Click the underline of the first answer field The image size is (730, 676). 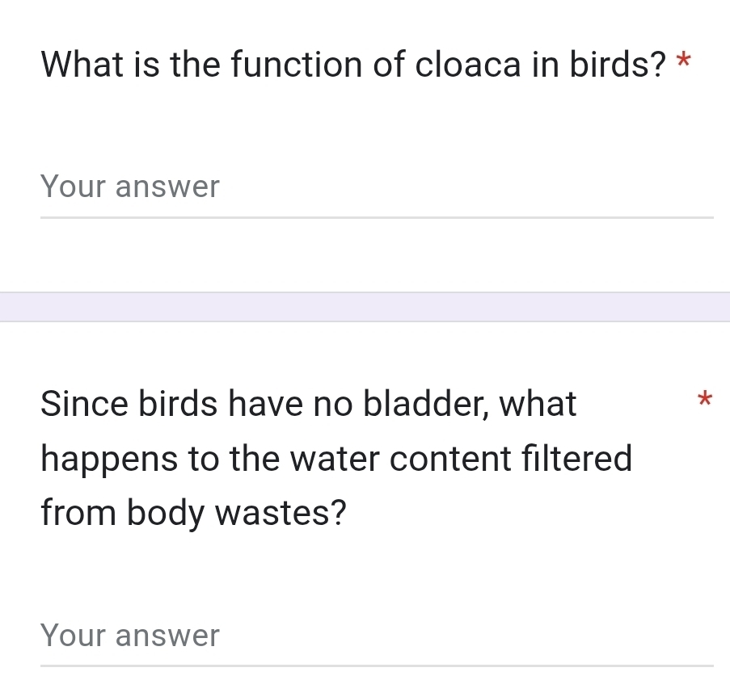point(377,216)
